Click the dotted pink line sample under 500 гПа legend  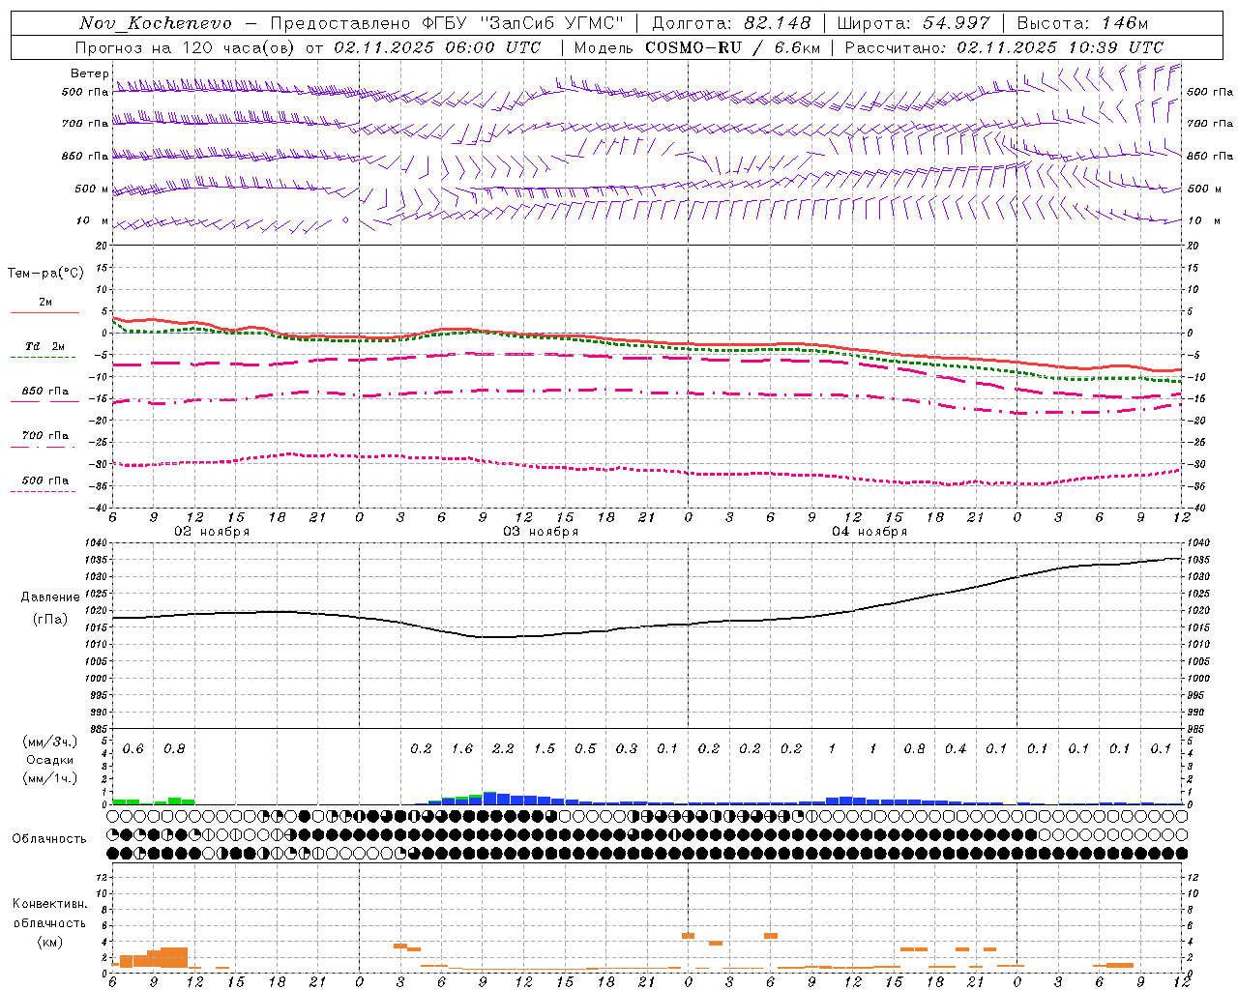coord(43,491)
